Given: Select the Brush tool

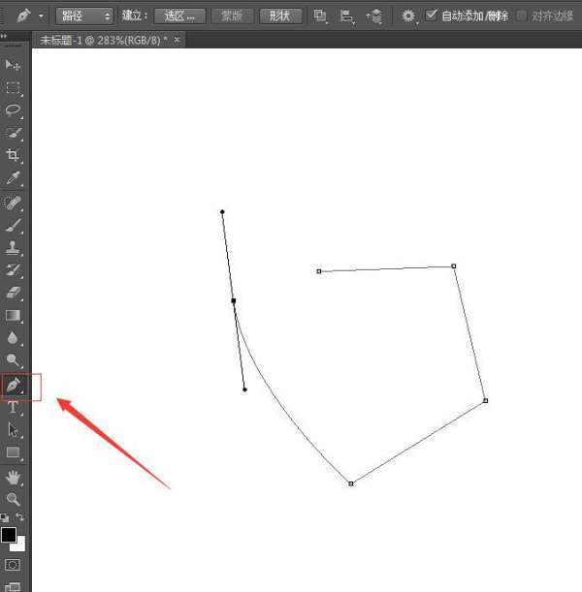Looking at the screenshot, I should 13,226.
